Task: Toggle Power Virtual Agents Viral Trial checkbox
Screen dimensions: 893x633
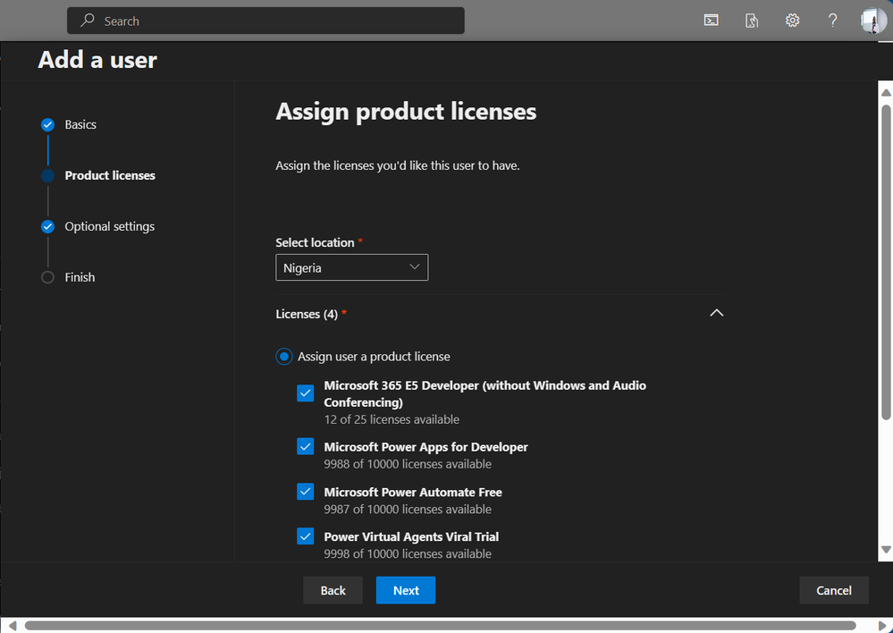Action: click(x=306, y=536)
